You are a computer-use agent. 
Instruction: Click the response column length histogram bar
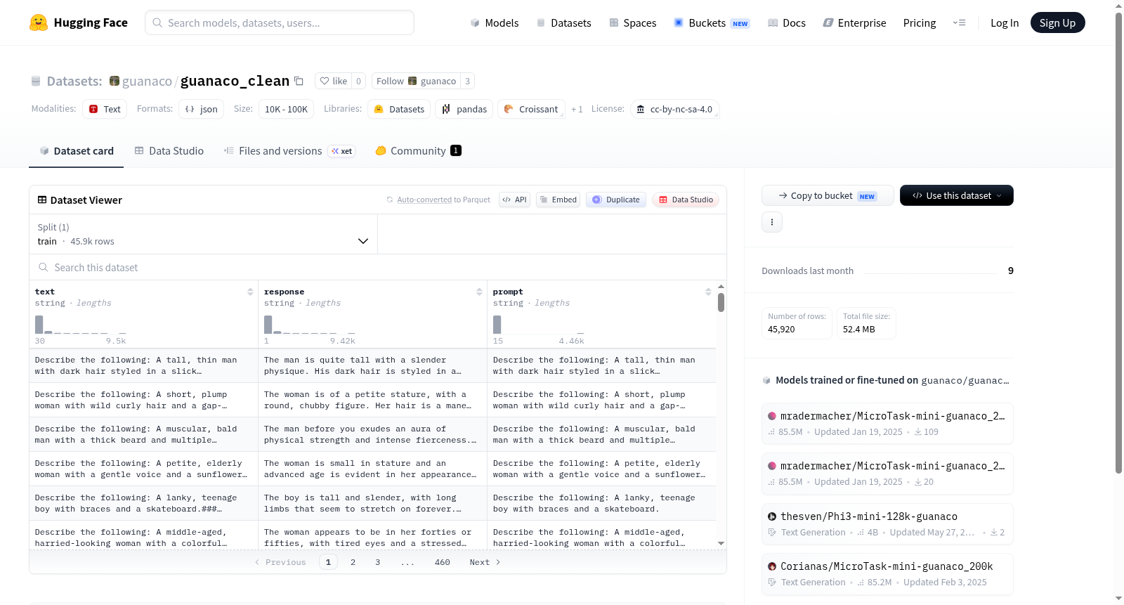pos(268,324)
